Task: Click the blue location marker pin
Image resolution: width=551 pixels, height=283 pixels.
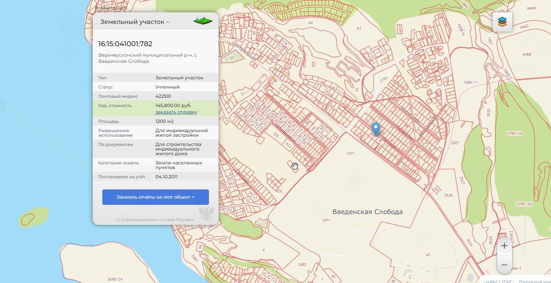Action: [376, 129]
